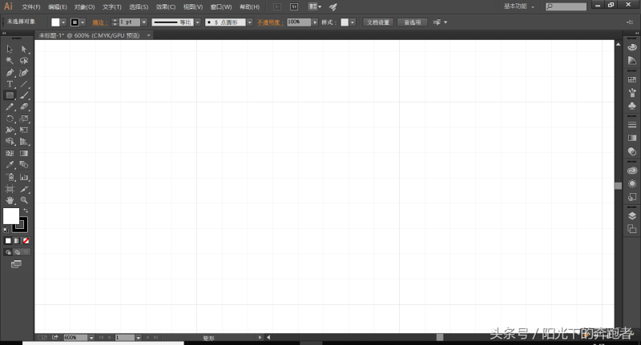Viewport: 641px width, 345px height.
Task: Change the screen mode
Action: tap(16, 265)
